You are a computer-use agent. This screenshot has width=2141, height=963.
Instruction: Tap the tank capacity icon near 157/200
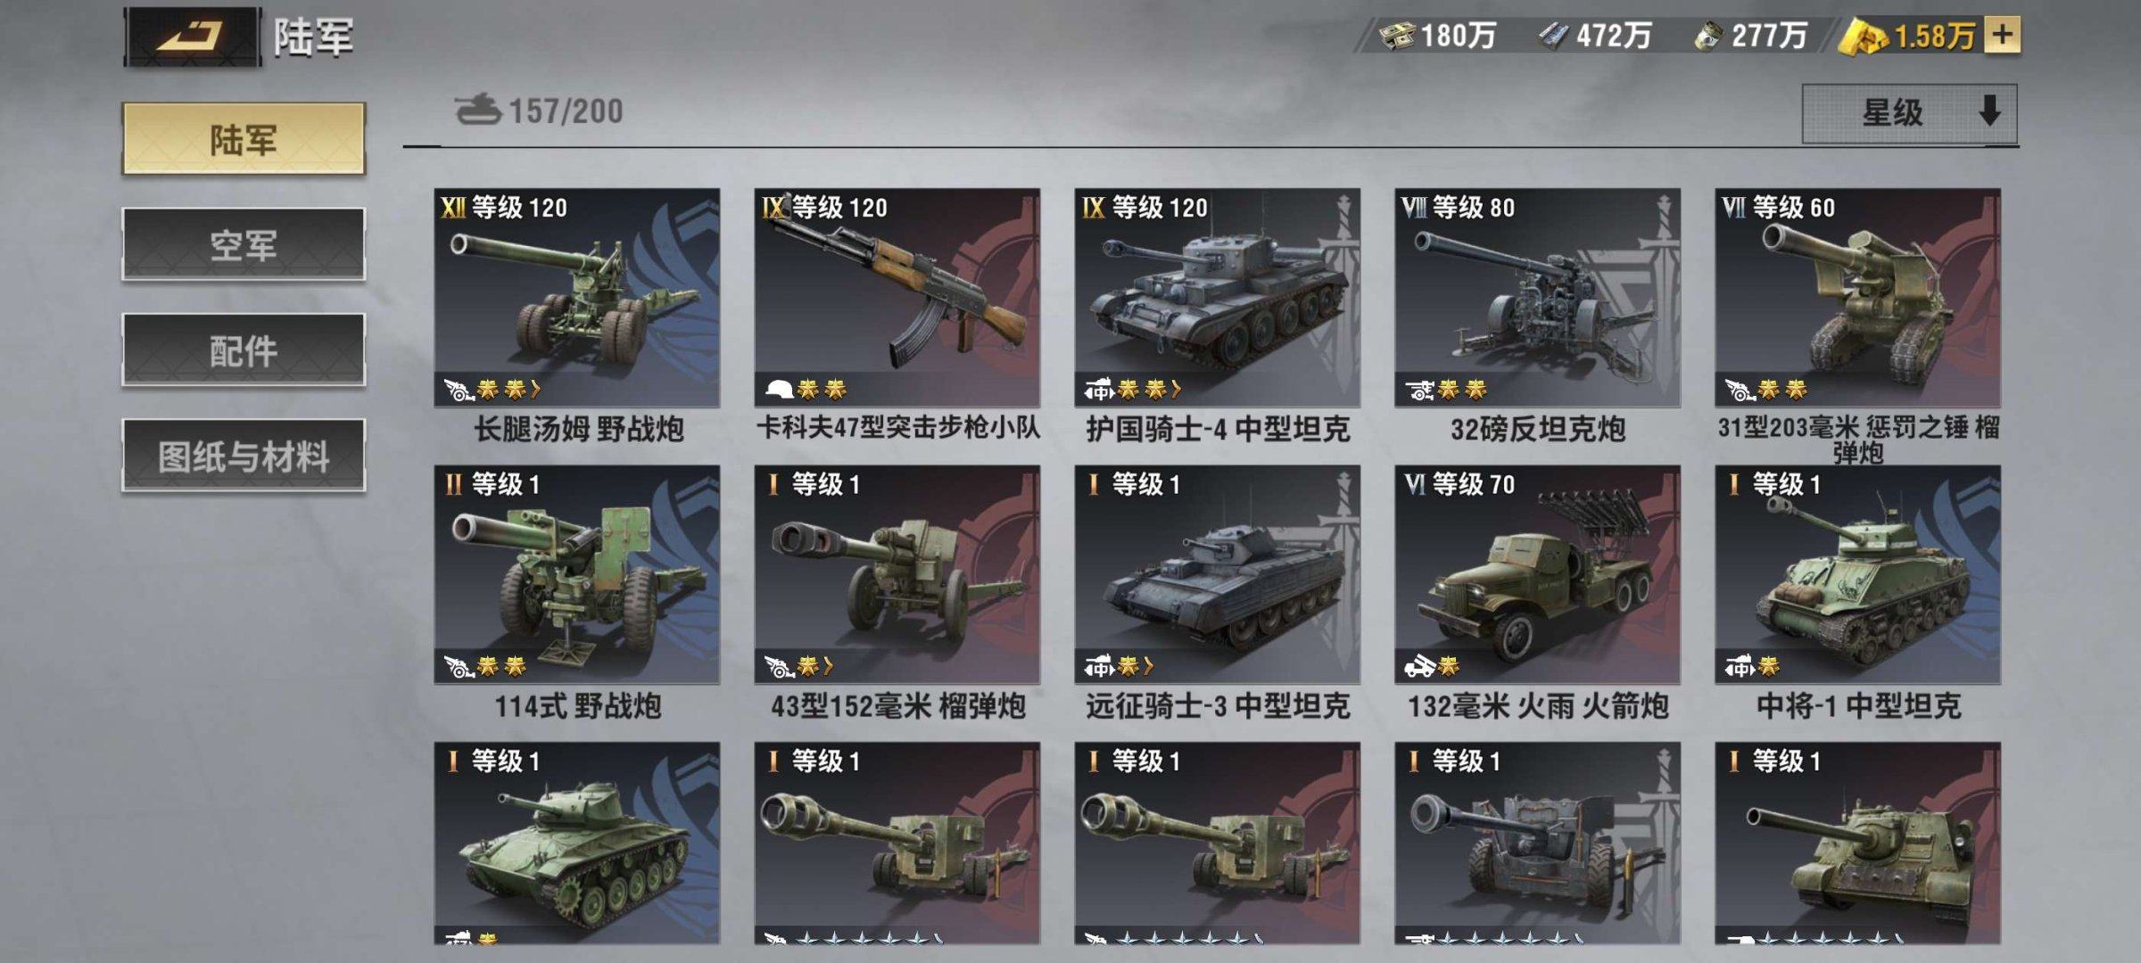pos(477,111)
